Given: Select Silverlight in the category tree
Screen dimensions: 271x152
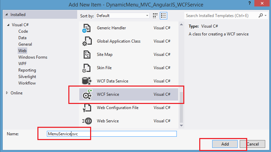Looking at the screenshot, I should click(x=27, y=77).
